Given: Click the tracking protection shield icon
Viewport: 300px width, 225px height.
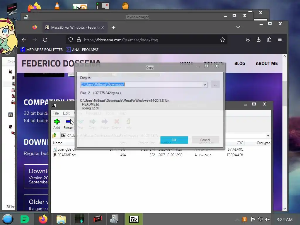Looking at the screenshot, I should click(x=71, y=40).
